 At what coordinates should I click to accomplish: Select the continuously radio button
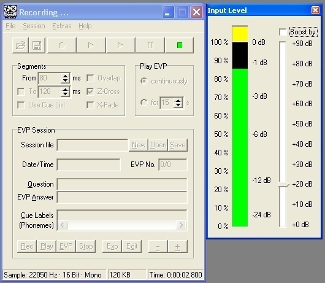[x=144, y=81]
